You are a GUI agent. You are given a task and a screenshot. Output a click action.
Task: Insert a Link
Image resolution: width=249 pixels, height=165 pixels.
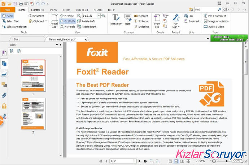click(x=189, y=16)
